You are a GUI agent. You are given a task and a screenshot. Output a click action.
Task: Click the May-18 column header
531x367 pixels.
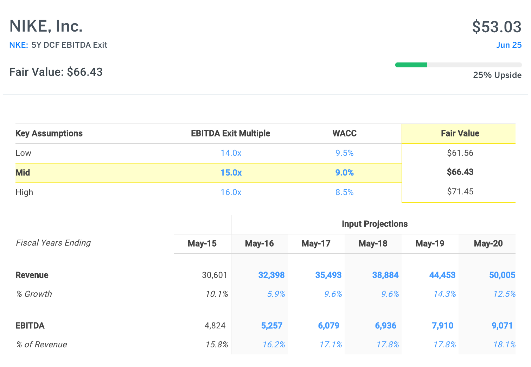pos(373,243)
